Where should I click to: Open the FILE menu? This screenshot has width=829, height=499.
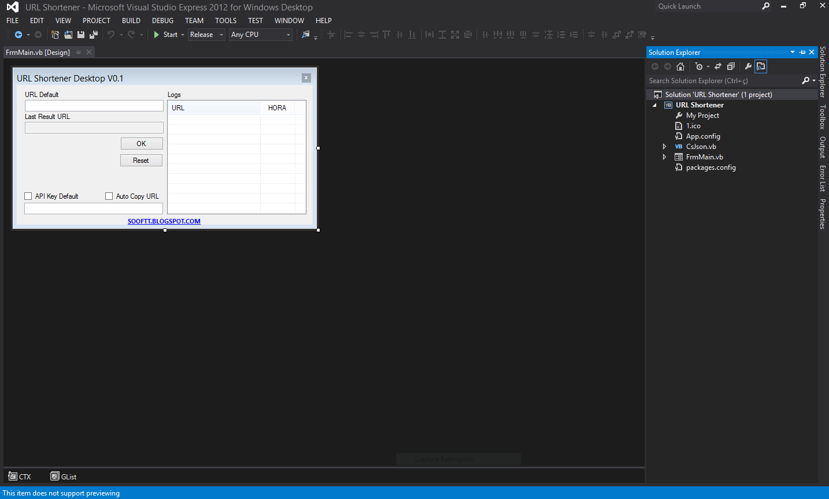coord(13,20)
